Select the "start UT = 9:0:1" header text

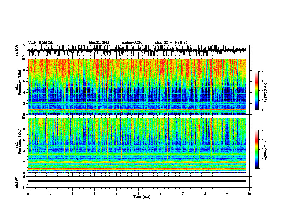click(171, 43)
